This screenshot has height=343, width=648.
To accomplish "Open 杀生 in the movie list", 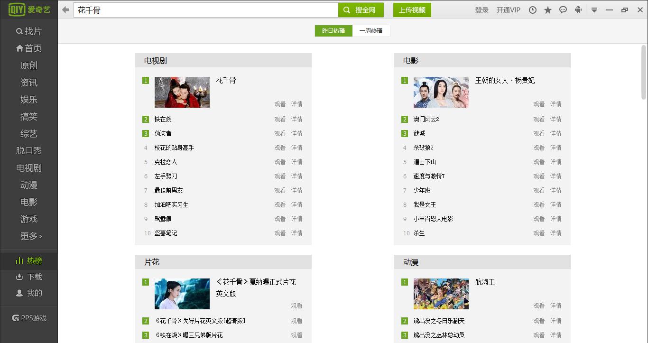I will (419, 233).
